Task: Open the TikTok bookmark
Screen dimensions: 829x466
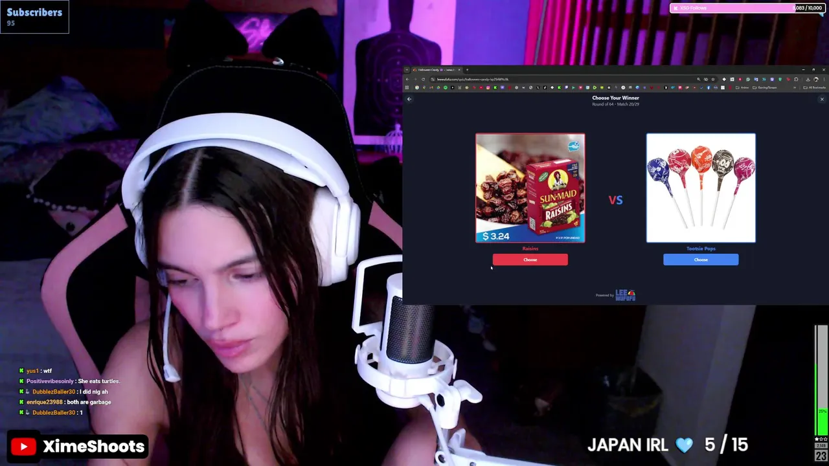Action: click(x=545, y=87)
